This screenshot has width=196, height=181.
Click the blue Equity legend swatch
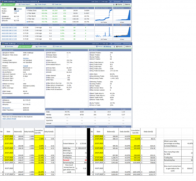[x=114, y=25]
